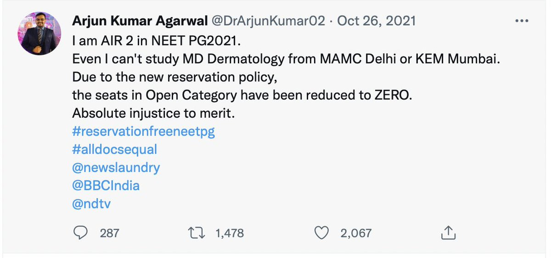Visit the @newslaundry mention
The height and width of the screenshot is (258, 551).
pos(116,168)
